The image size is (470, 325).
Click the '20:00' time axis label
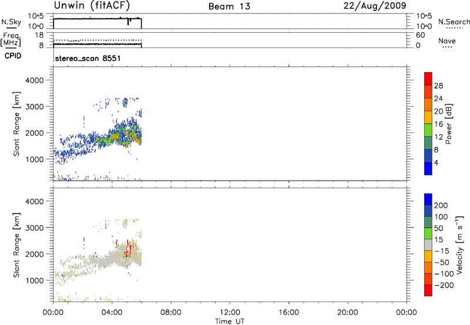pos(348,313)
